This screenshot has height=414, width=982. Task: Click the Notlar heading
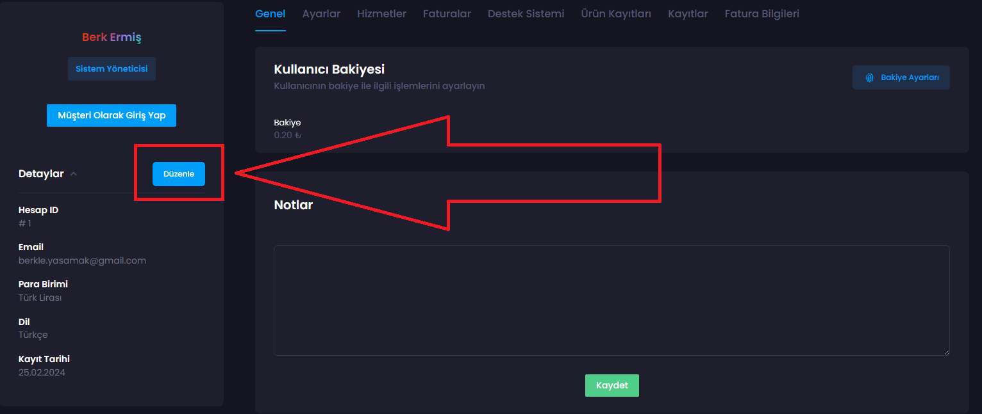coord(294,205)
